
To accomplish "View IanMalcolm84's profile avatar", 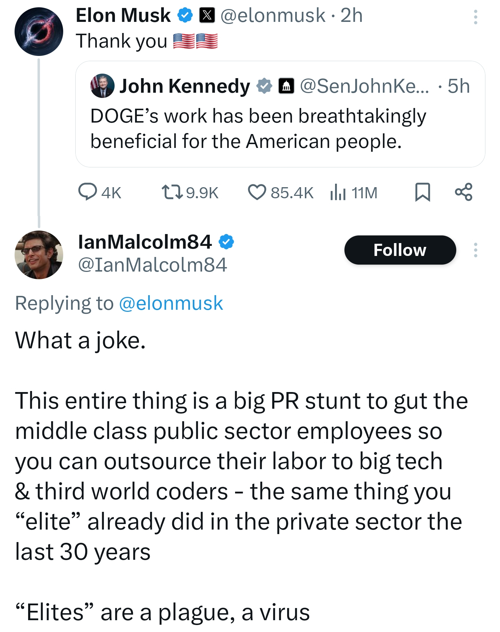I will click(39, 255).
